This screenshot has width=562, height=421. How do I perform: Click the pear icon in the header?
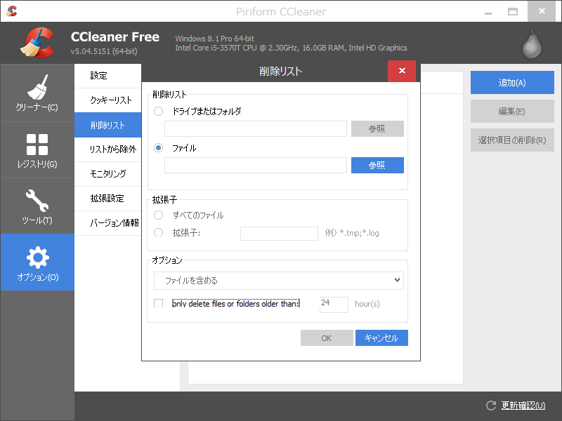(x=532, y=44)
